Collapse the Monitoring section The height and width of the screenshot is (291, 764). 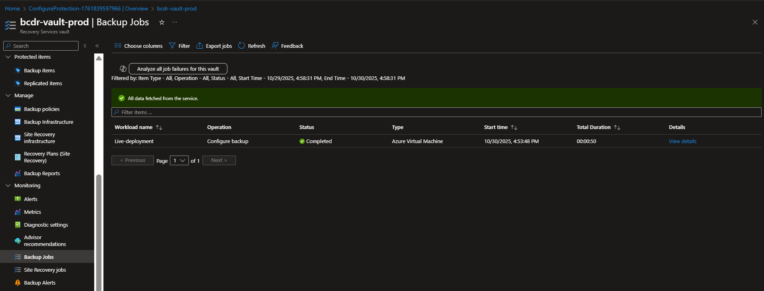click(8, 186)
